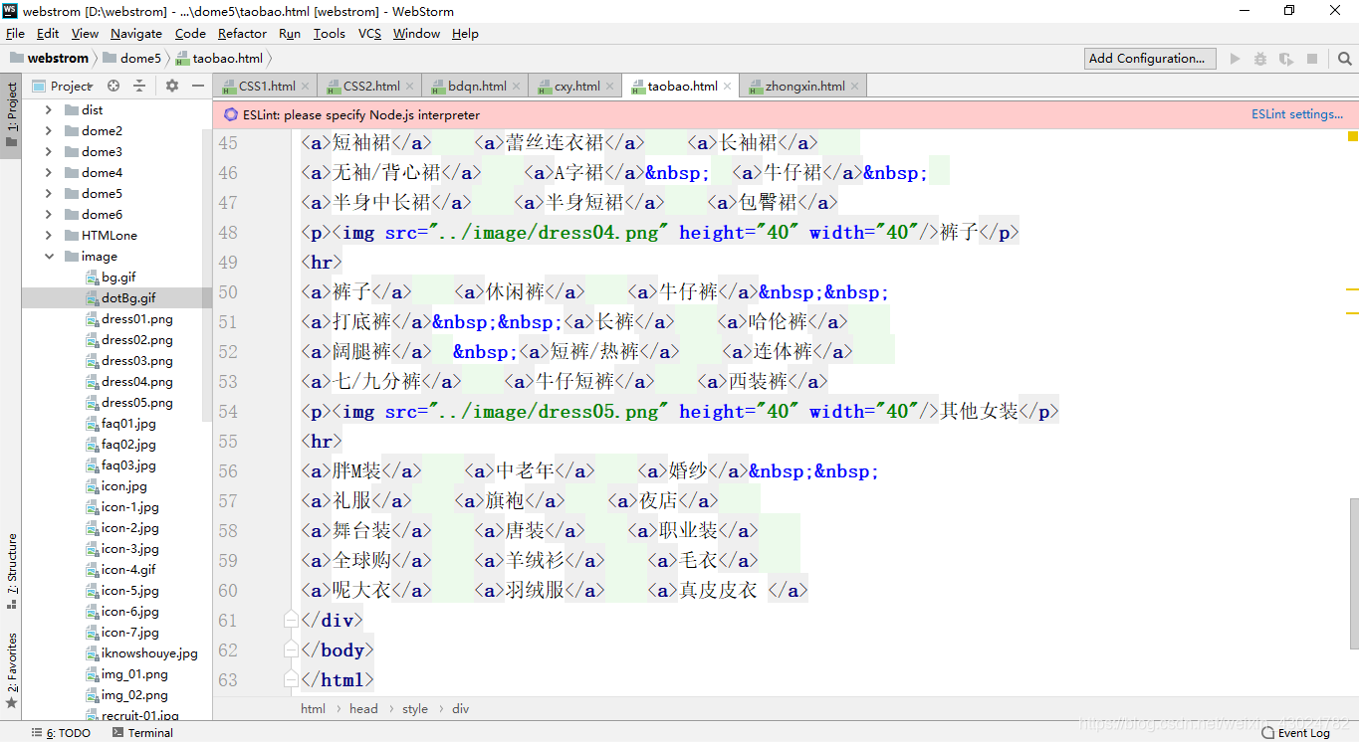The height and width of the screenshot is (742, 1359).
Task: Click the yellow warning stripe mark near line 50
Action: point(1353,288)
